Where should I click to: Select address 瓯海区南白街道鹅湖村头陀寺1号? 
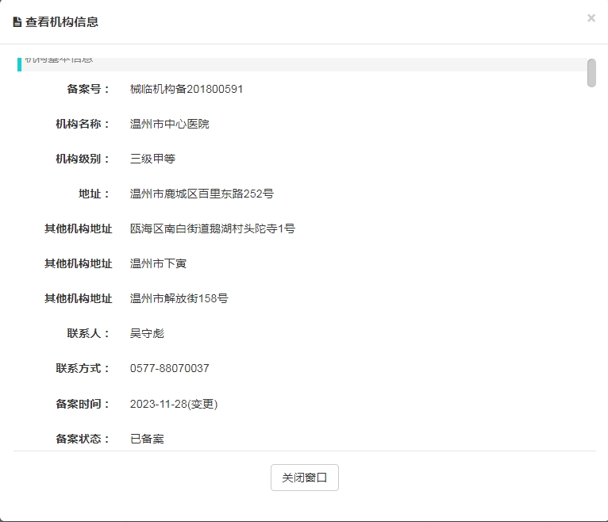click(213, 228)
